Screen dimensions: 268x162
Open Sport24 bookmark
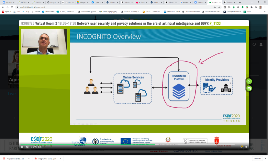tap(7, 12)
